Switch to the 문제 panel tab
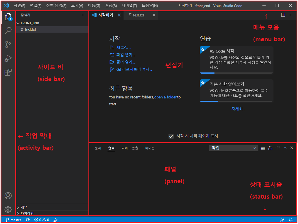This screenshot has width=298, height=224. coord(98,148)
